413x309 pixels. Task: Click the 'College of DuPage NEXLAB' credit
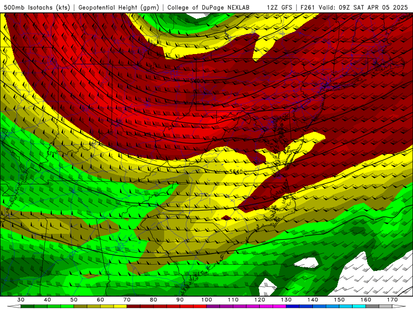click(209, 8)
